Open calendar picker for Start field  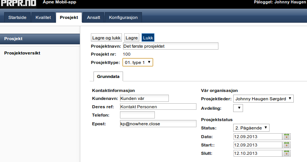click(287, 145)
